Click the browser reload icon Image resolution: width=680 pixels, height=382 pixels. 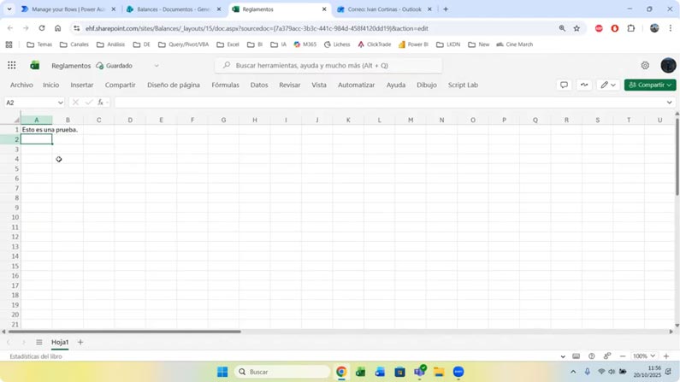42,28
